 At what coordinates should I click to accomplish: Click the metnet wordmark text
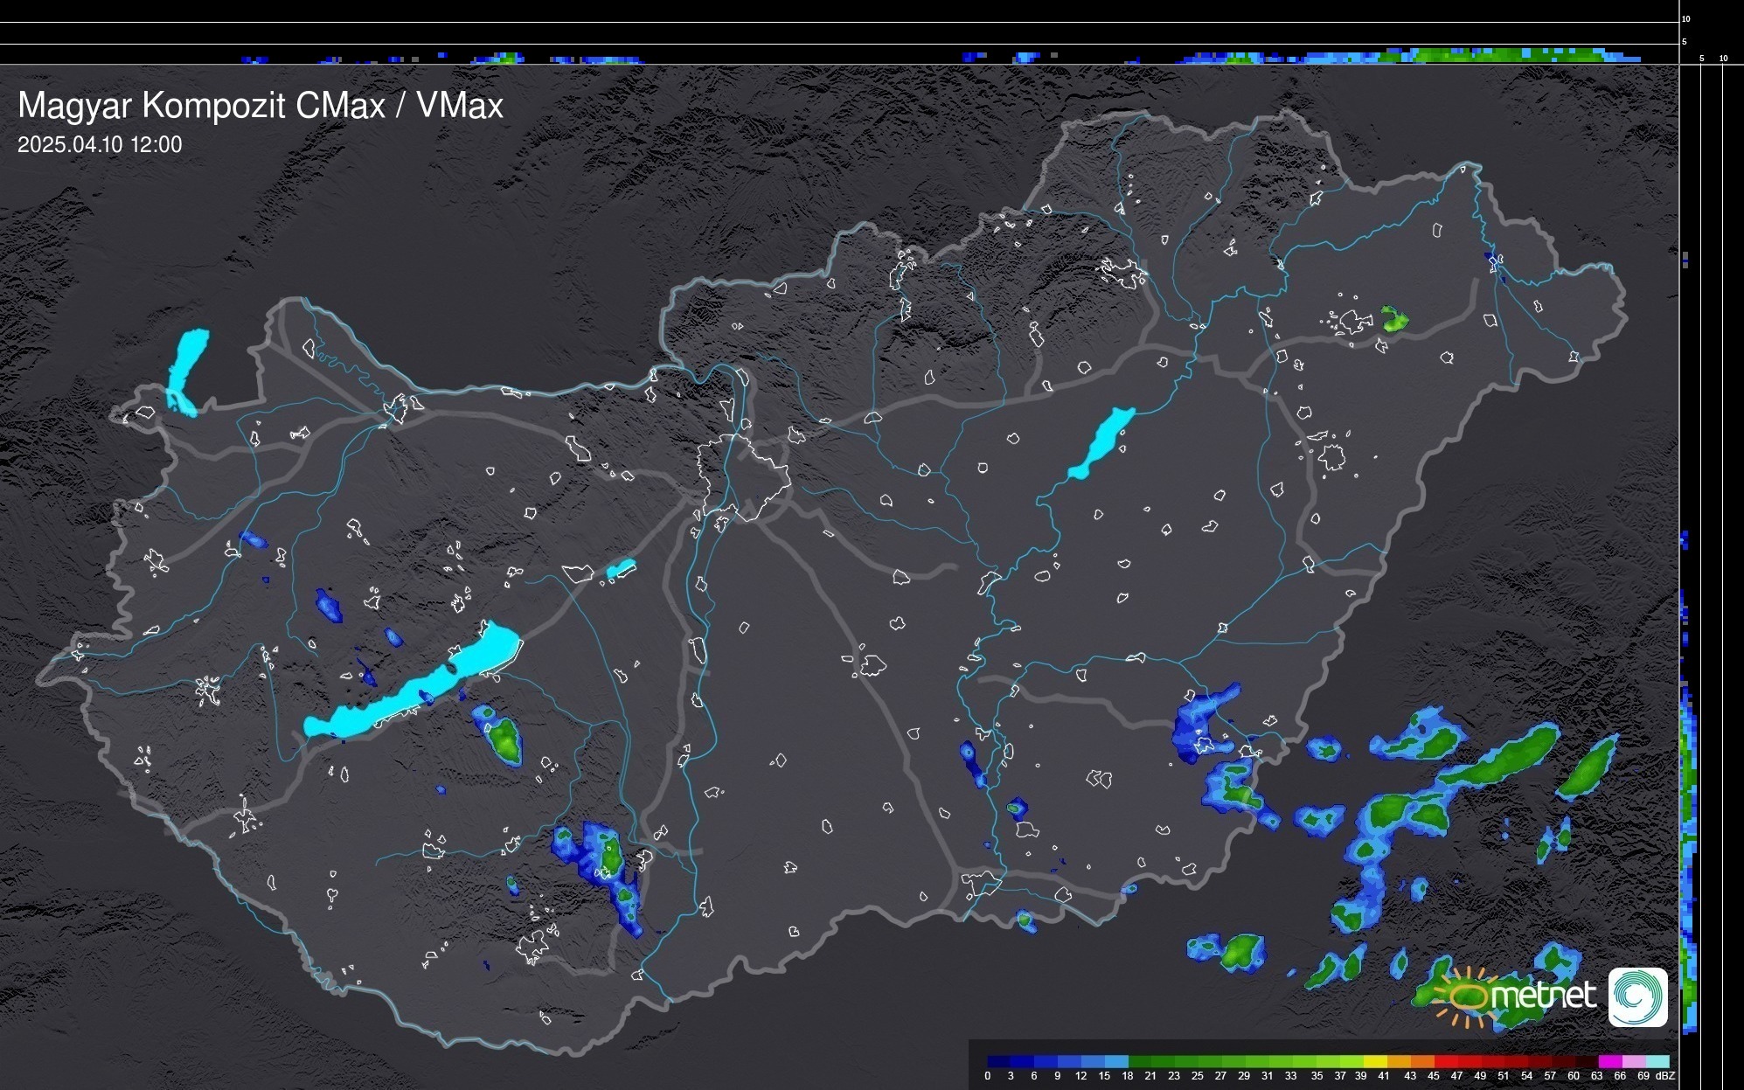tap(1543, 995)
